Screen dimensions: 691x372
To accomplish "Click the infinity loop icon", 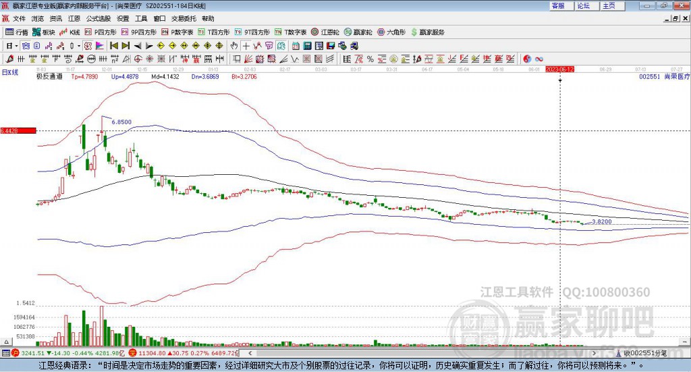I will 539,59.
